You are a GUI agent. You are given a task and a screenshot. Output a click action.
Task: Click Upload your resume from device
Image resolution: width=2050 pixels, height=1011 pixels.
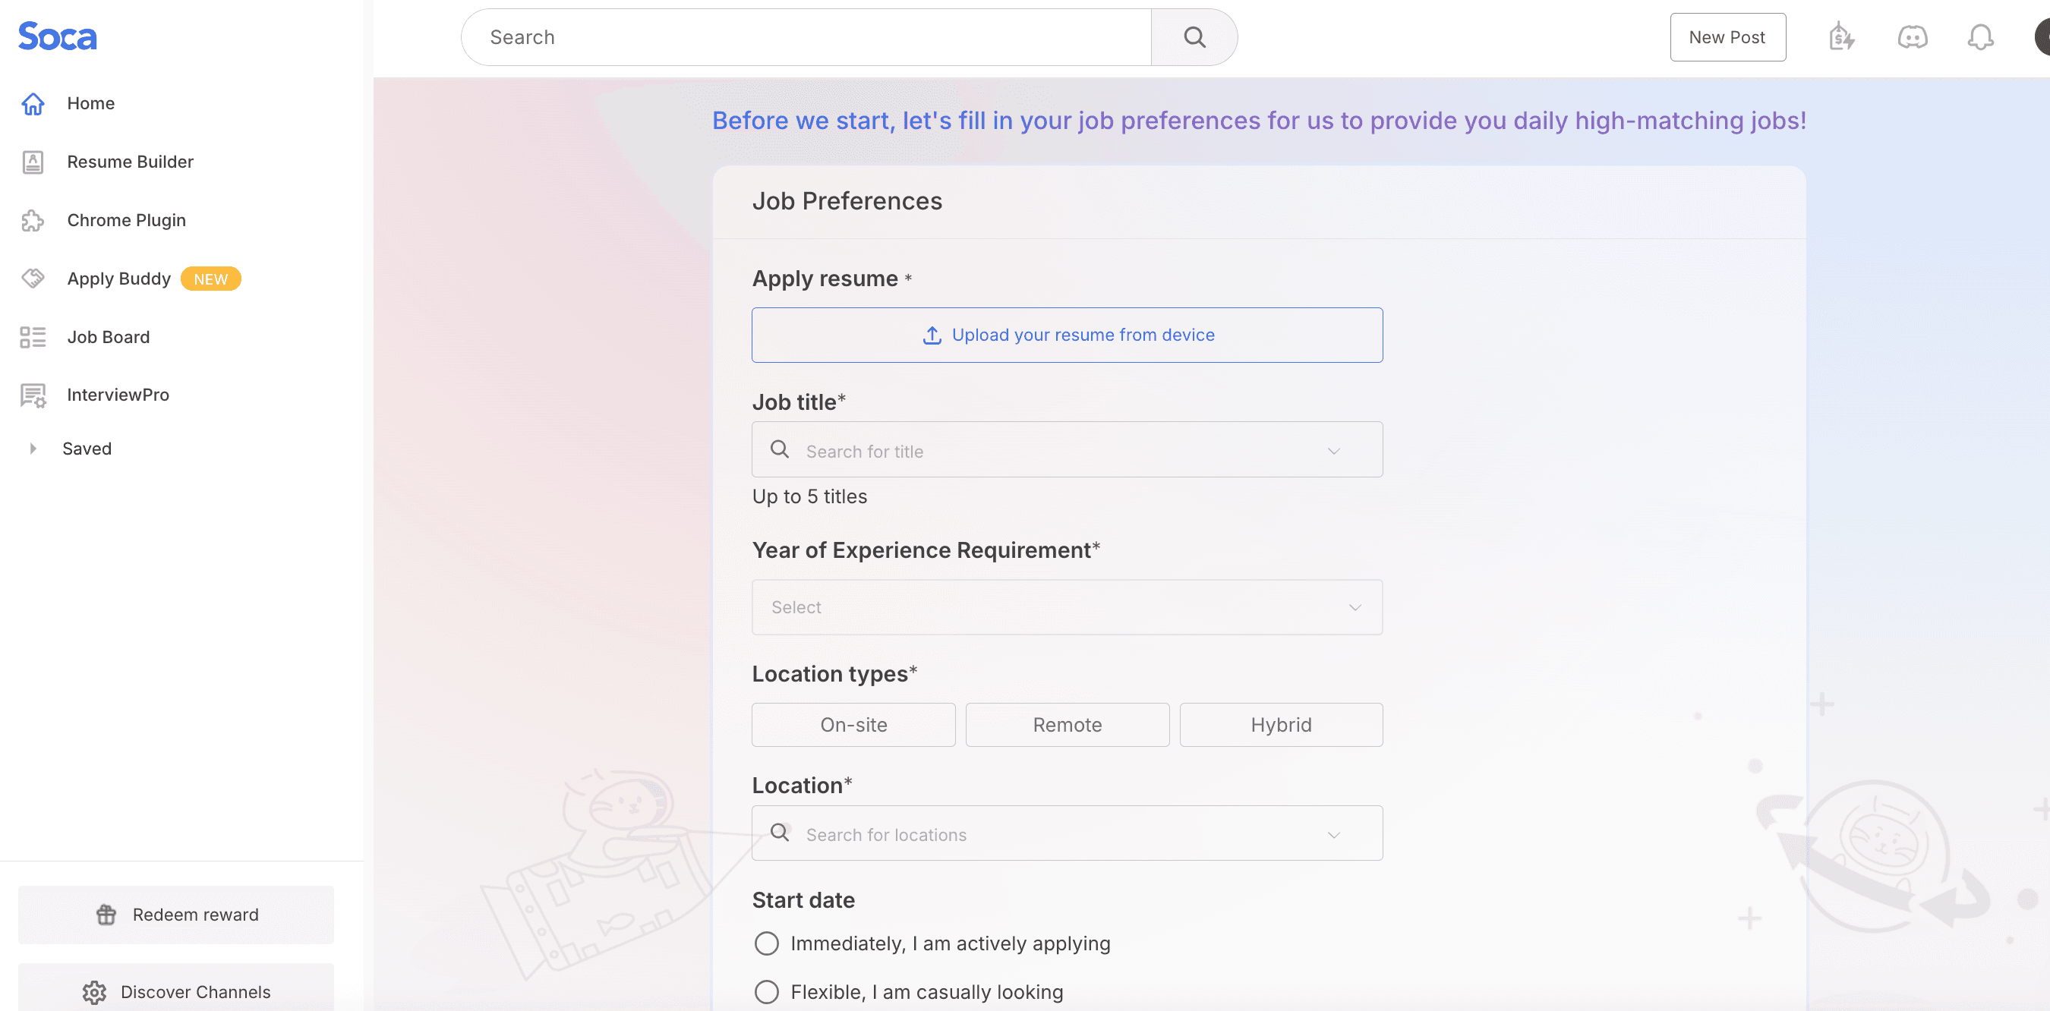tap(1068, 335)
